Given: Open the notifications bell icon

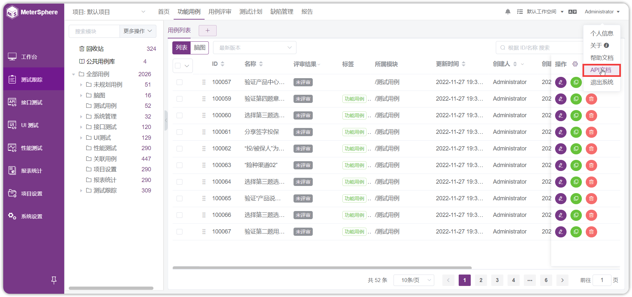Looking at the screenshot, I should pos(508,12).
